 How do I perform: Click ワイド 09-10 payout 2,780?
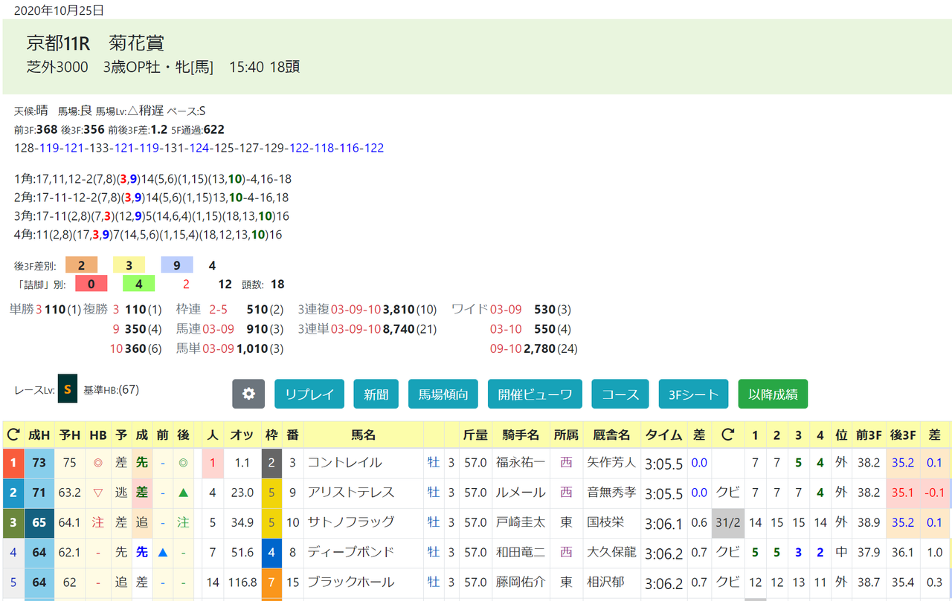tap(540, 348)
